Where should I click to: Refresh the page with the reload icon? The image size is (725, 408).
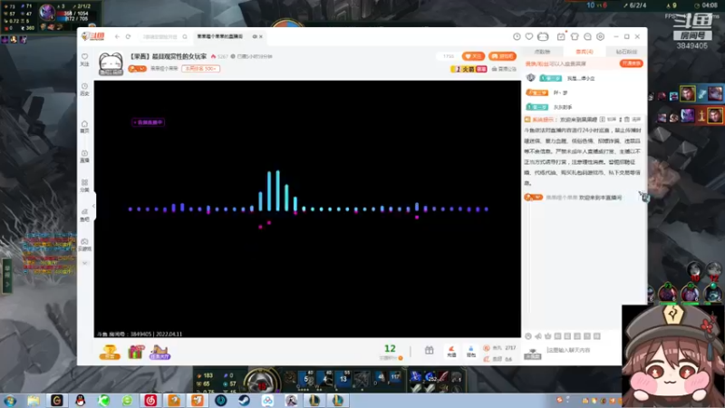point(128,36)
